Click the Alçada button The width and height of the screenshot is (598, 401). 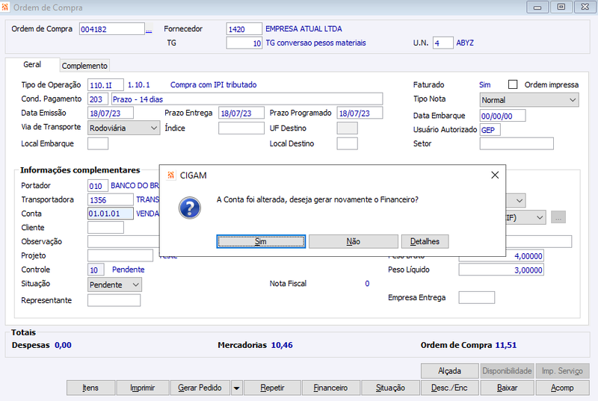click(x=450, y=371)
